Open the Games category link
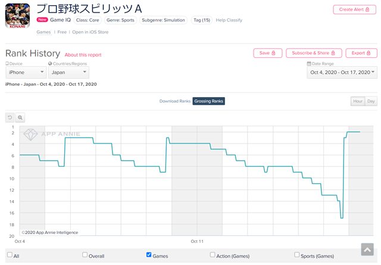This screenshot has height=265, width=381. 43,32
